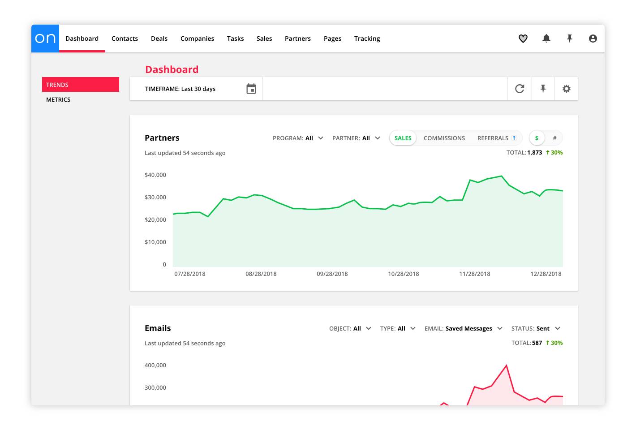Click the Trends sidebar item
Viewport: 636px width, 430px height.
click(57, 85)
